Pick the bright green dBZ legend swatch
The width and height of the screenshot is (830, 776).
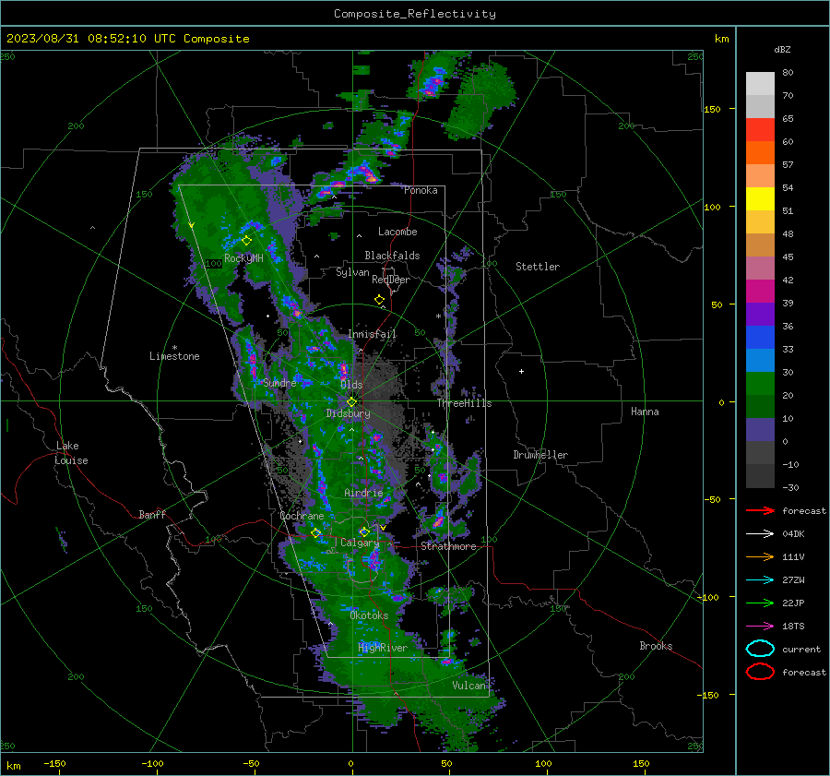tap(760, 384)
